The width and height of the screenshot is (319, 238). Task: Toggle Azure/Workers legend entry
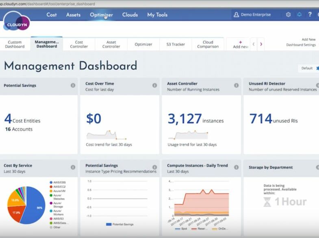57,212
